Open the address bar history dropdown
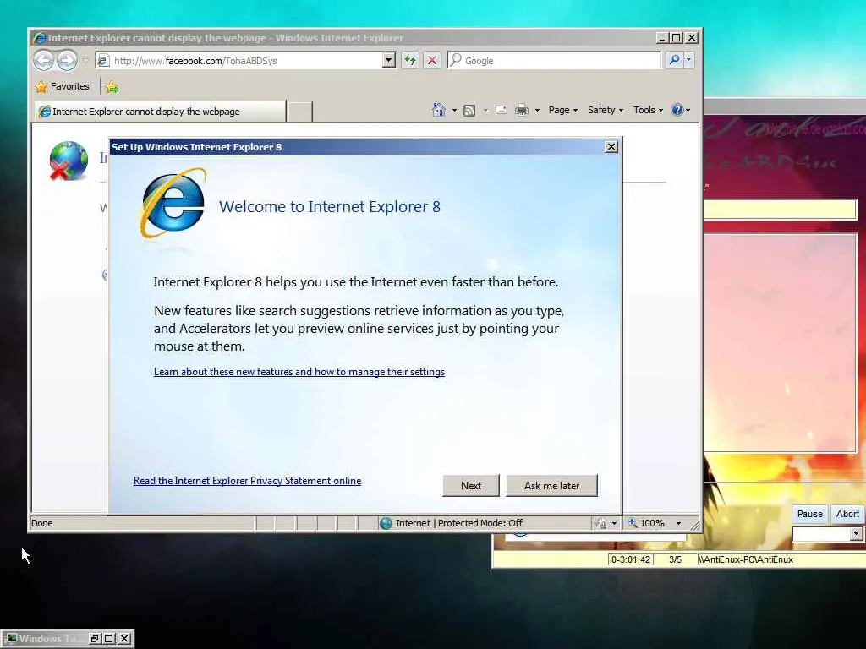 coord(389,60)
